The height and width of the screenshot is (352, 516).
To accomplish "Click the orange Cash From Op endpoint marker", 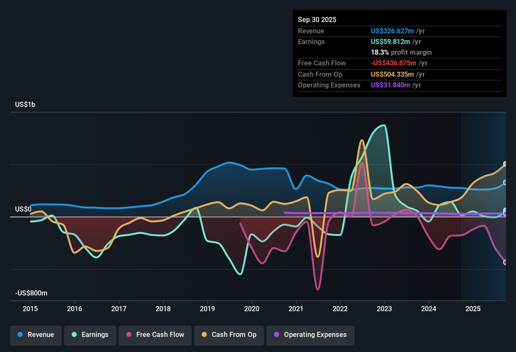I will pos(505,164).
